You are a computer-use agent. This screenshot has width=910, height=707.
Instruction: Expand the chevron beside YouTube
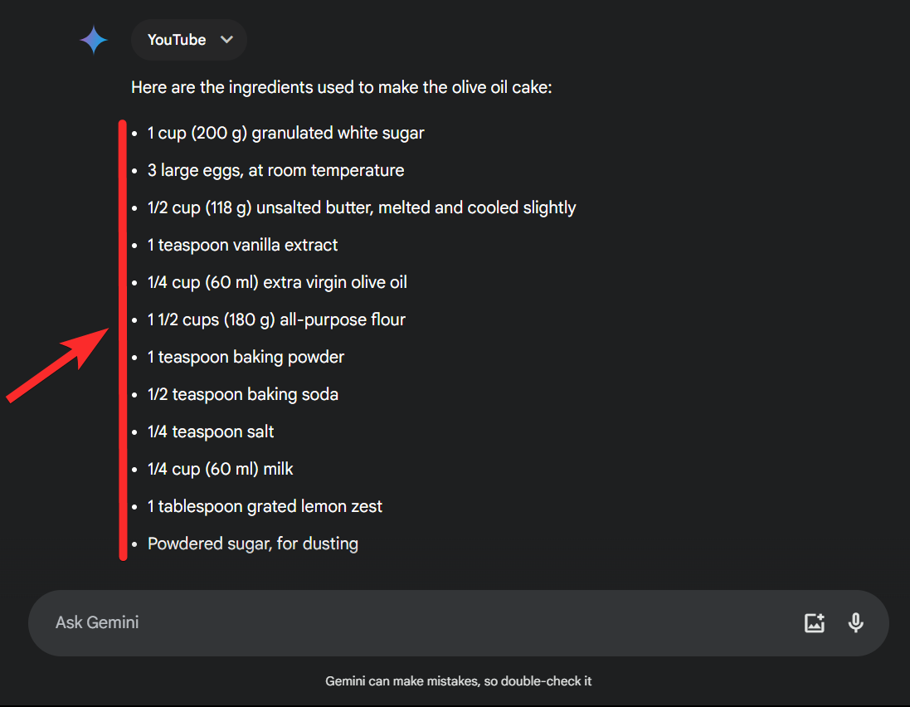[226, 40]
